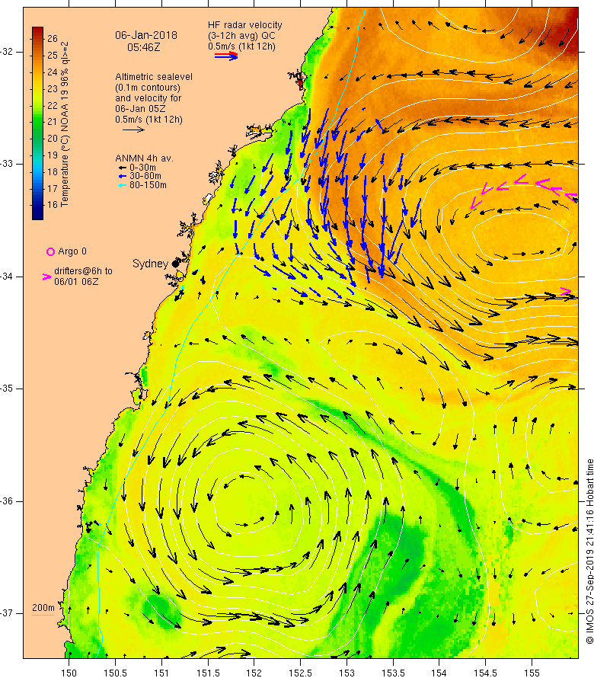Click the black 0-30m ANMN legend arrow
594x678 pixels.
click(x=123, y=168)
